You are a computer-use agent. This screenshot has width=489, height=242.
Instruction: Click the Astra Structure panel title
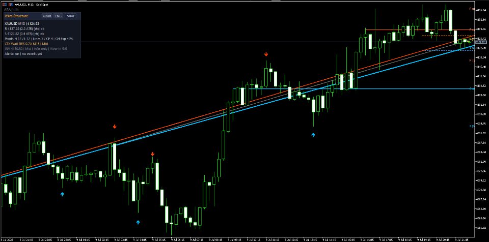tap(16, 16)
